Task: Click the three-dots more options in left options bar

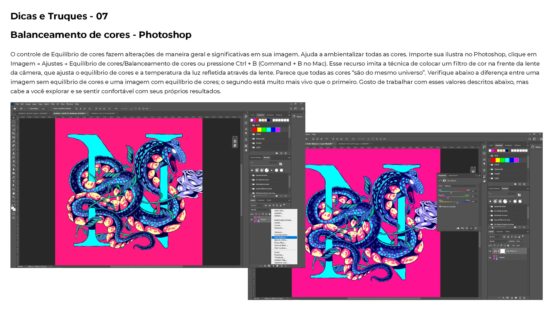Action: (116, 109)
